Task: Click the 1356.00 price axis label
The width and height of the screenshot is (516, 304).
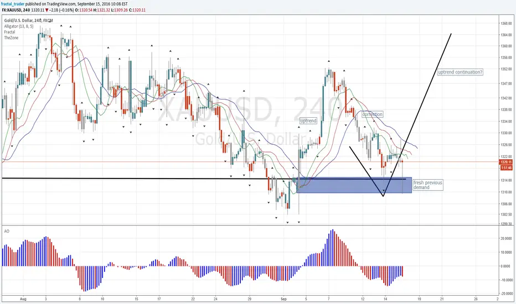Action: tap(506, 57)
